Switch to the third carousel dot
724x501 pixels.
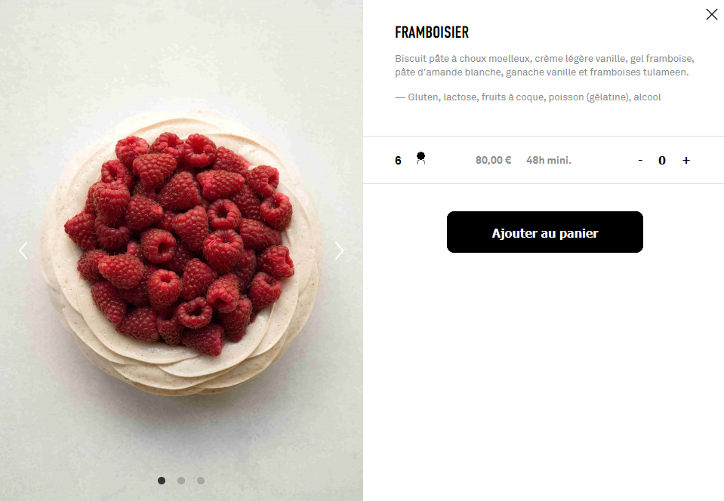pos(201,481)
